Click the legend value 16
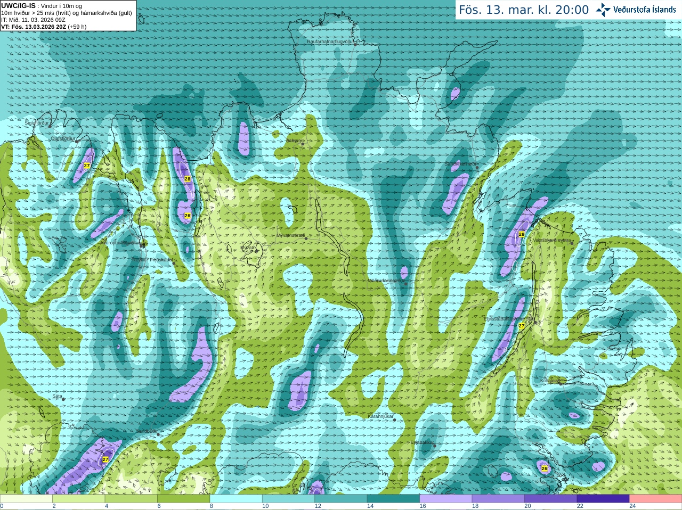682x510 pixels. 423,506
